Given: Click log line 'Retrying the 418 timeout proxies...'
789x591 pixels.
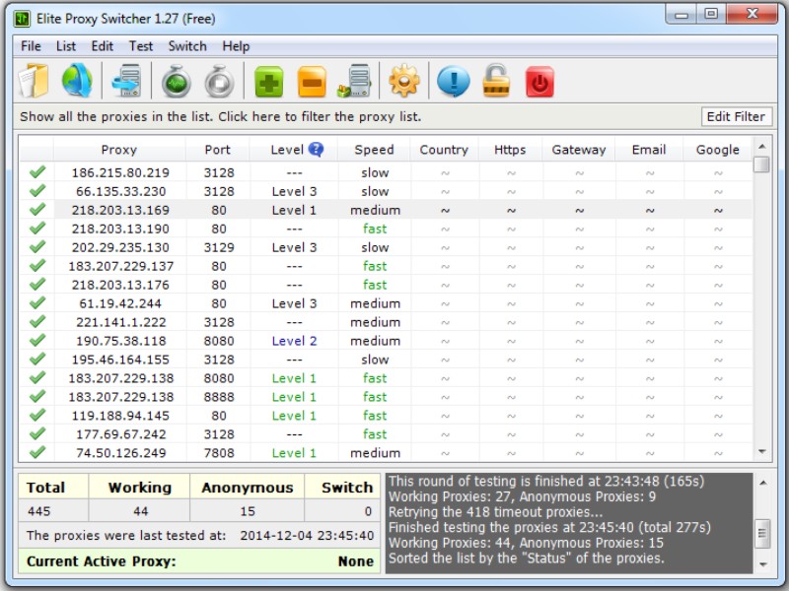Looking at the screenshot, I should (x=496, y=512).
